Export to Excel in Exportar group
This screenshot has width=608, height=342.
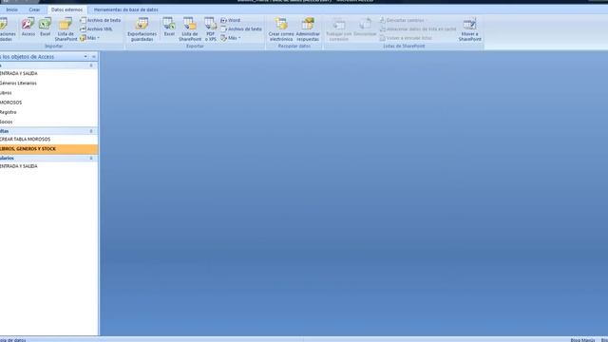pos(169,27)
